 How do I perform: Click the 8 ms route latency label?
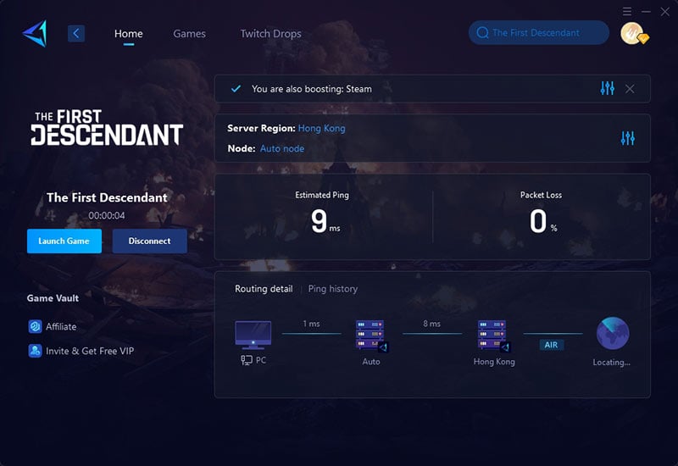(x=432, y=324)
